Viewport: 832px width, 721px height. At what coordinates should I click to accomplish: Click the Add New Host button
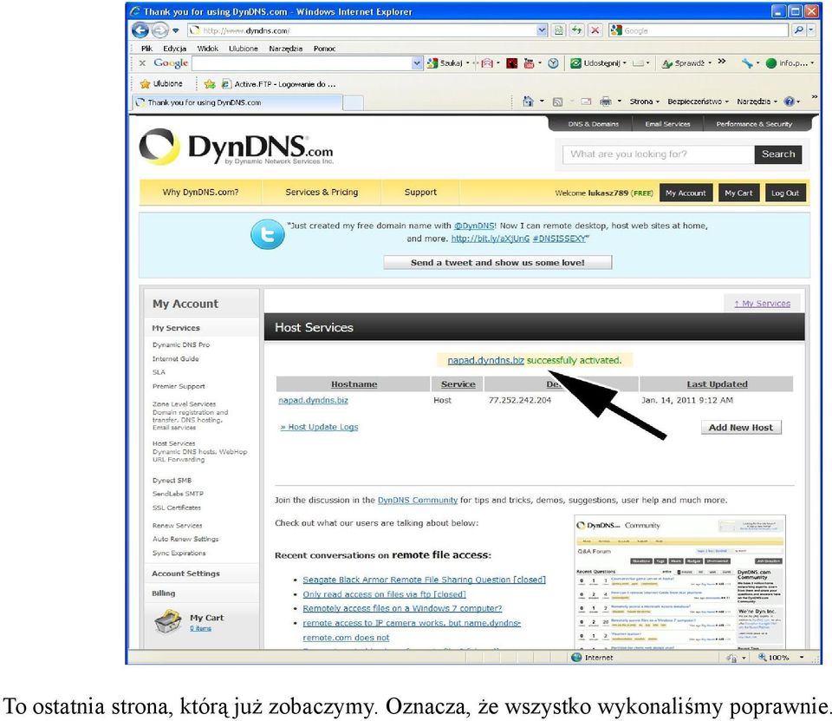[x=741, y=427]
